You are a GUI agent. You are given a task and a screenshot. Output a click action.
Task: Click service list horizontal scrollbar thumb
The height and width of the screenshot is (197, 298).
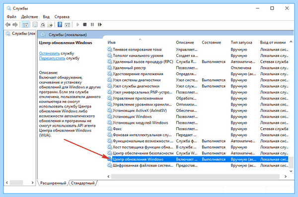(x=195, y=177)
